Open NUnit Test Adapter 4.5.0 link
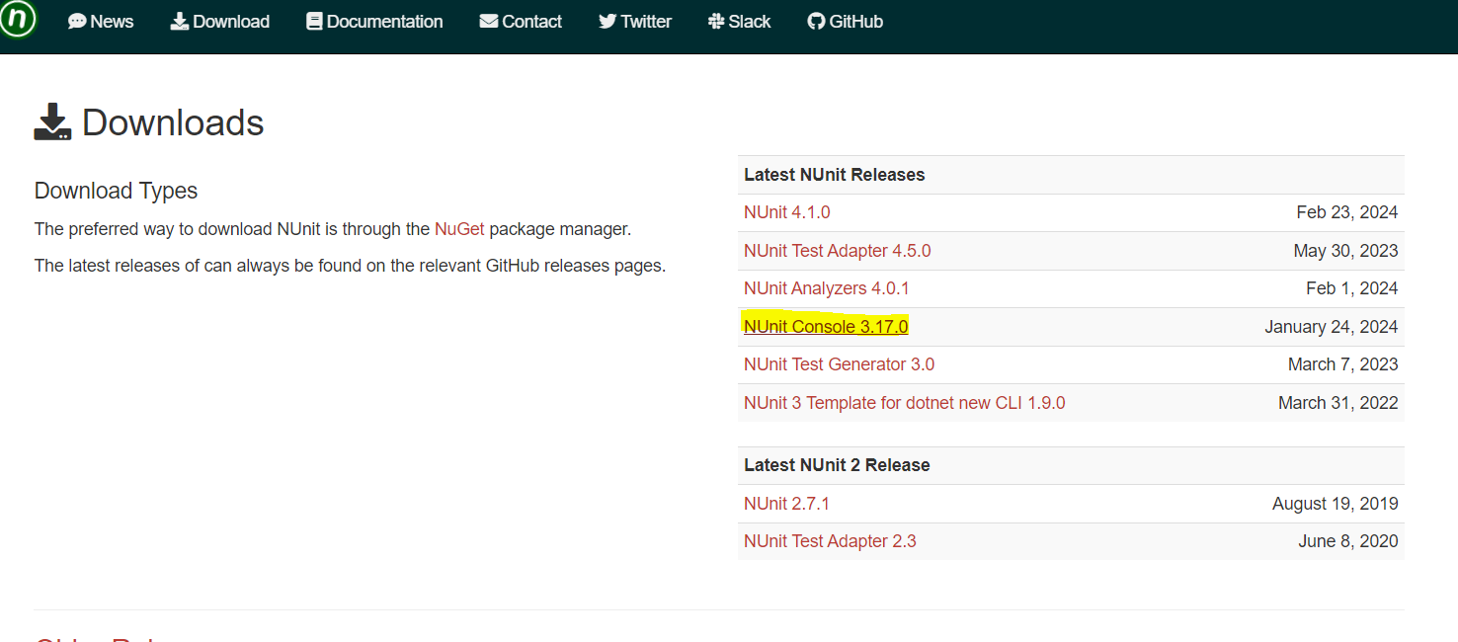Image resolution: width=1458 pixels, height=642 pixels. [x=838, y=251]
